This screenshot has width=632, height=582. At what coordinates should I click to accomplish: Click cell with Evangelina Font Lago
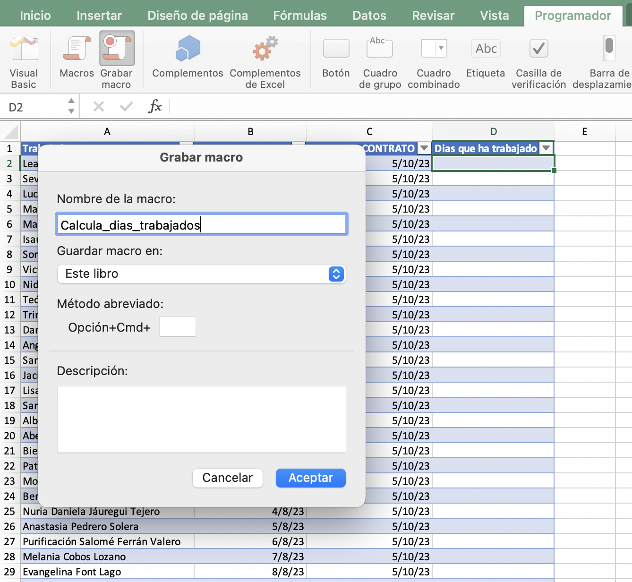[x=107, y=572]
